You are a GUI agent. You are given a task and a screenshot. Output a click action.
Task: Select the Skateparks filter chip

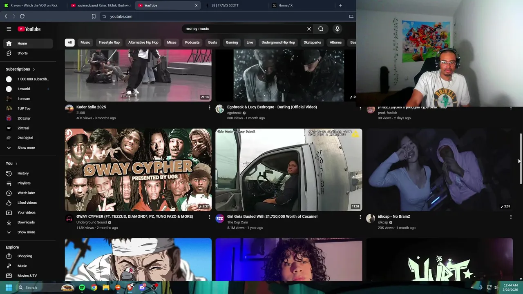pos(312,42)
